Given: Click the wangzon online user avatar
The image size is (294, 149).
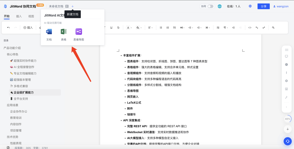Looking at the screenshot, I should point(220,6).
